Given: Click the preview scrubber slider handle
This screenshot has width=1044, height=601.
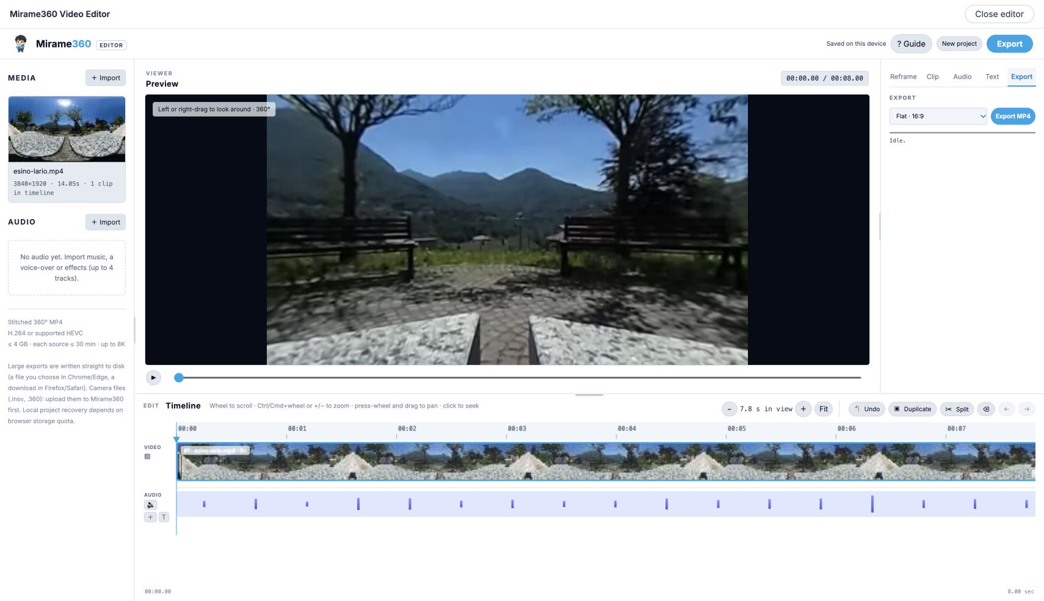Looking at the screenshot, I should click(x=179, y=378).
